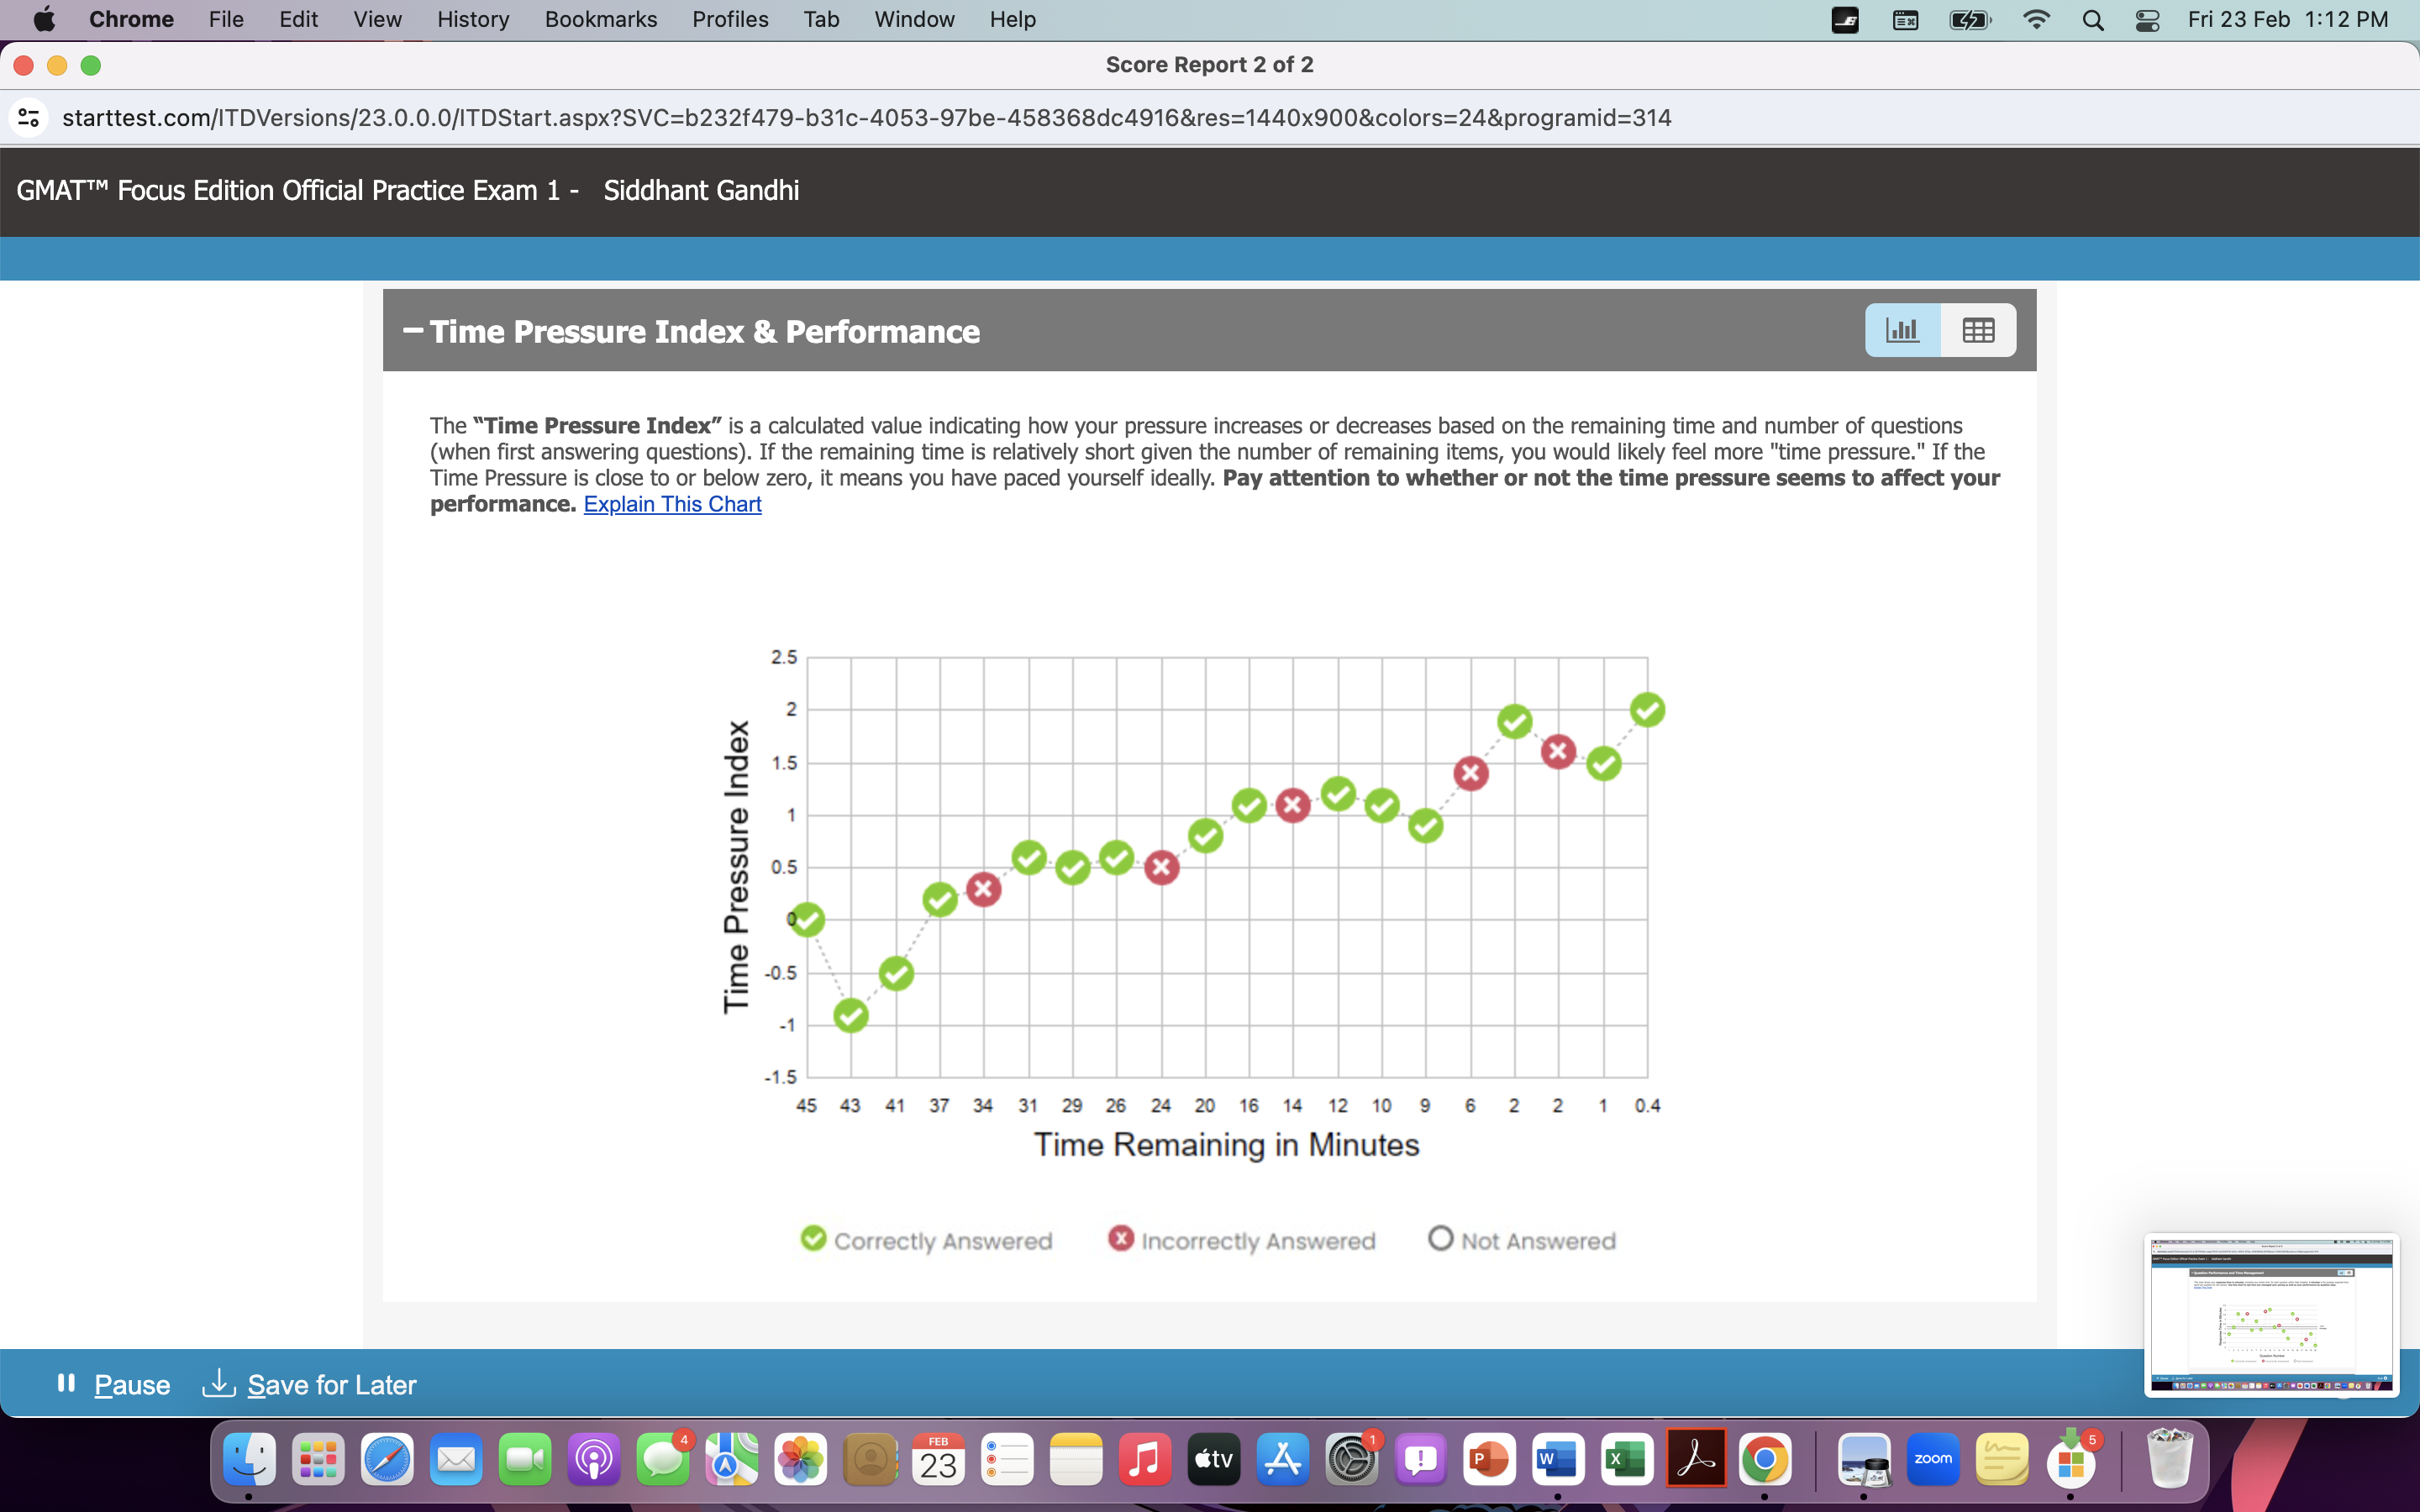
Task: Click the Not Answered legend item
Action: pyautogui.click(x=1522, y=1240)
